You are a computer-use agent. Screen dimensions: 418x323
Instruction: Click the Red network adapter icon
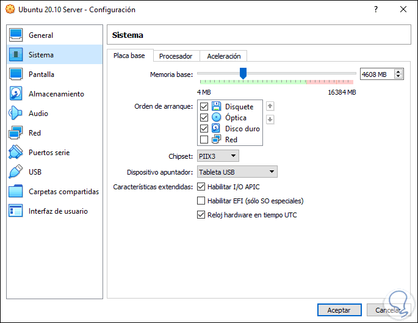pos(16,133)
